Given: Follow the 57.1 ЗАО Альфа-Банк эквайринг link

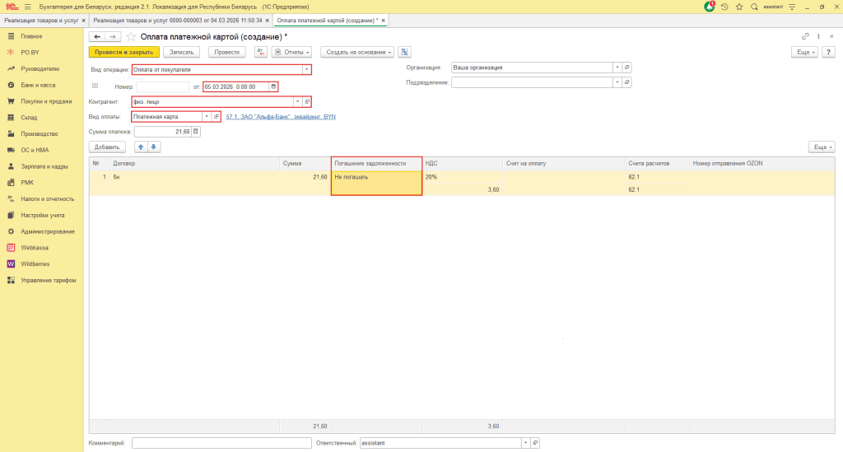Looking at the screenshot, I should coord(281,117).
